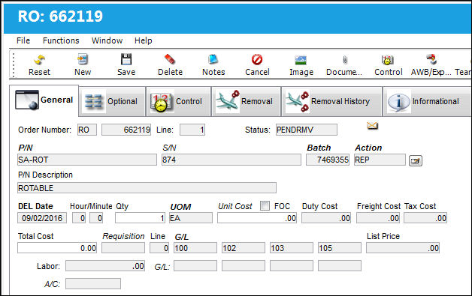
Task: Click the Status field PENDRMV
Action: [x=307, y=130]
